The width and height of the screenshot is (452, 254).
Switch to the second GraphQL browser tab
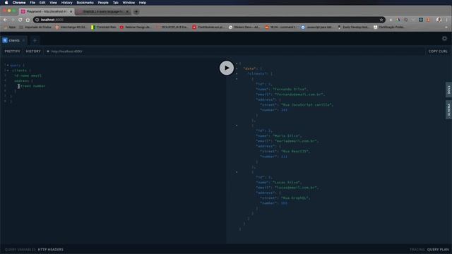pos(103,11)
